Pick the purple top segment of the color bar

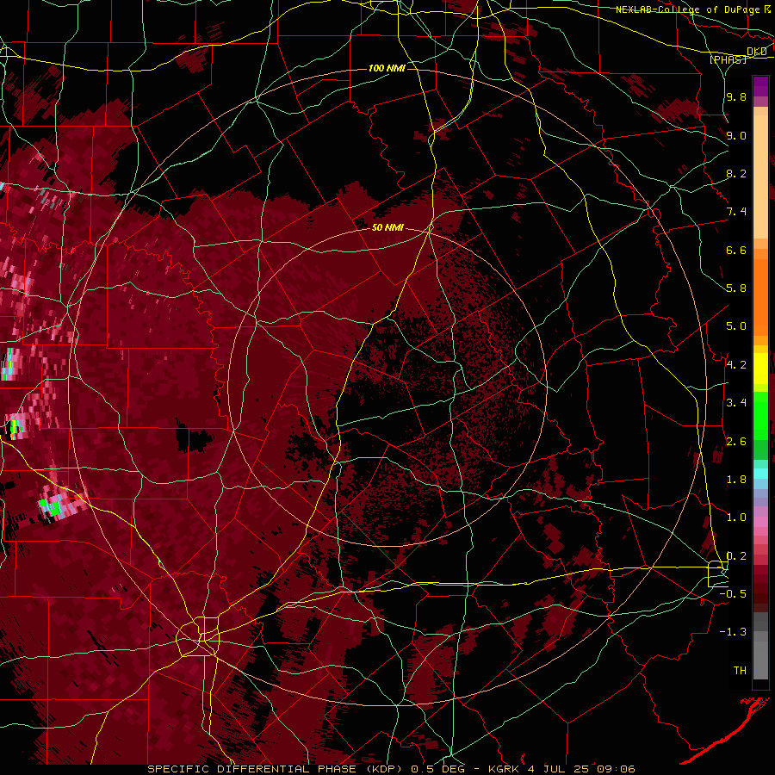(760, 86)
